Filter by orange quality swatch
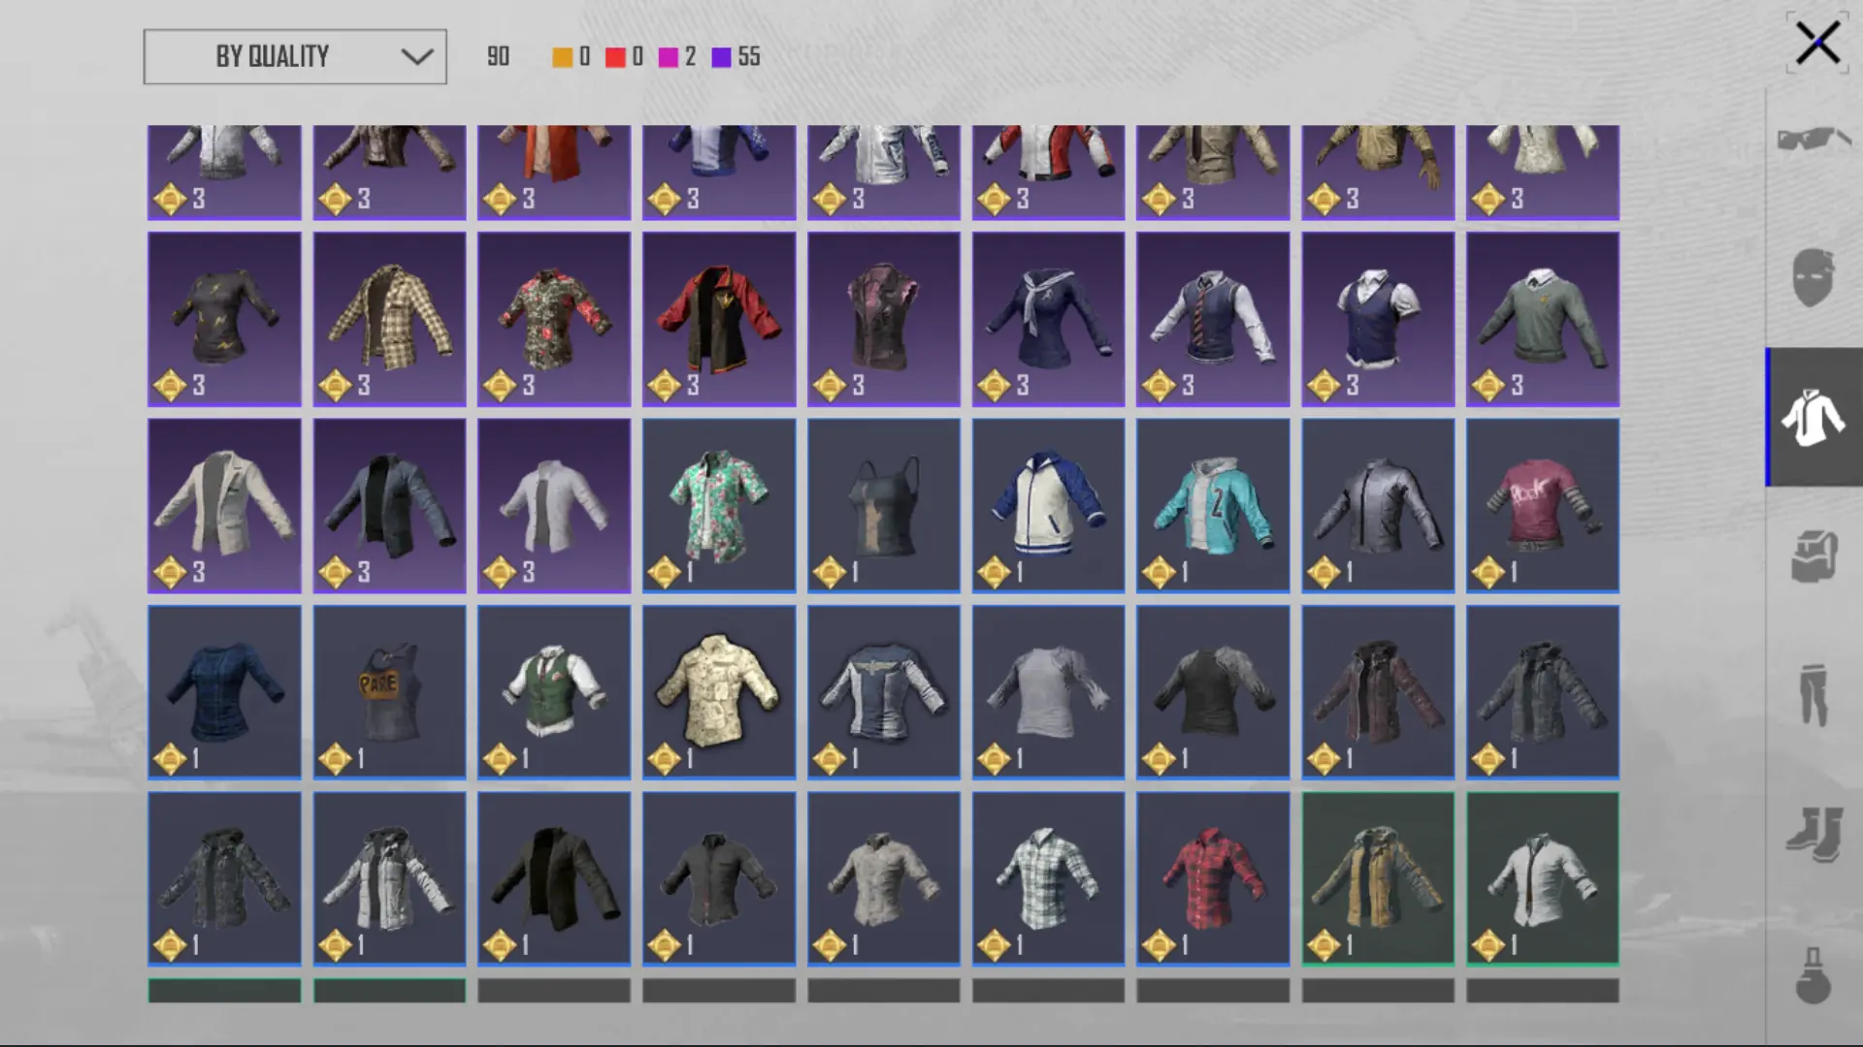 (562, 57)
